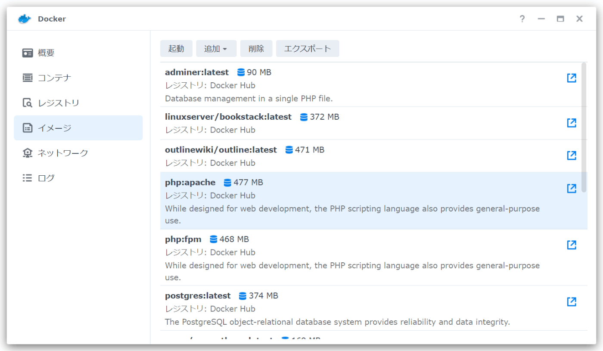Screen dimensions: 603x351
Task: Select the postgres:latest image name
Action: click(x=198, y=296)
